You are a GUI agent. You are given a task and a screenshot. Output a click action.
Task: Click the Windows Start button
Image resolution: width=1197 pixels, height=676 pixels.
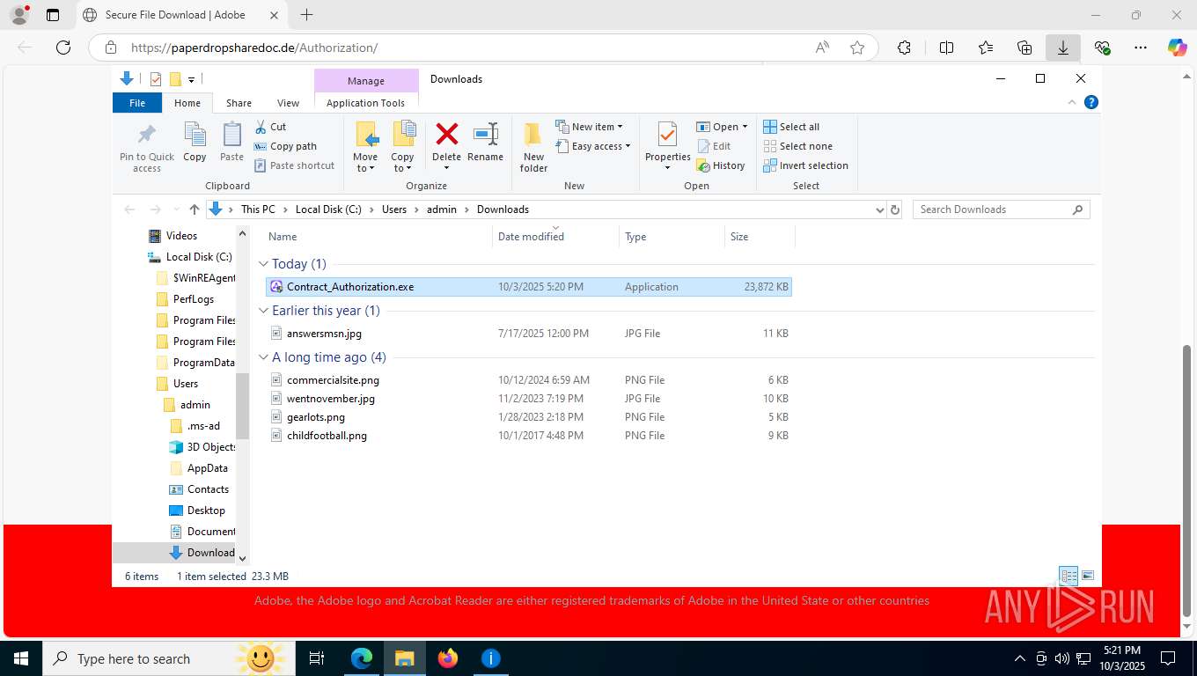21,658
